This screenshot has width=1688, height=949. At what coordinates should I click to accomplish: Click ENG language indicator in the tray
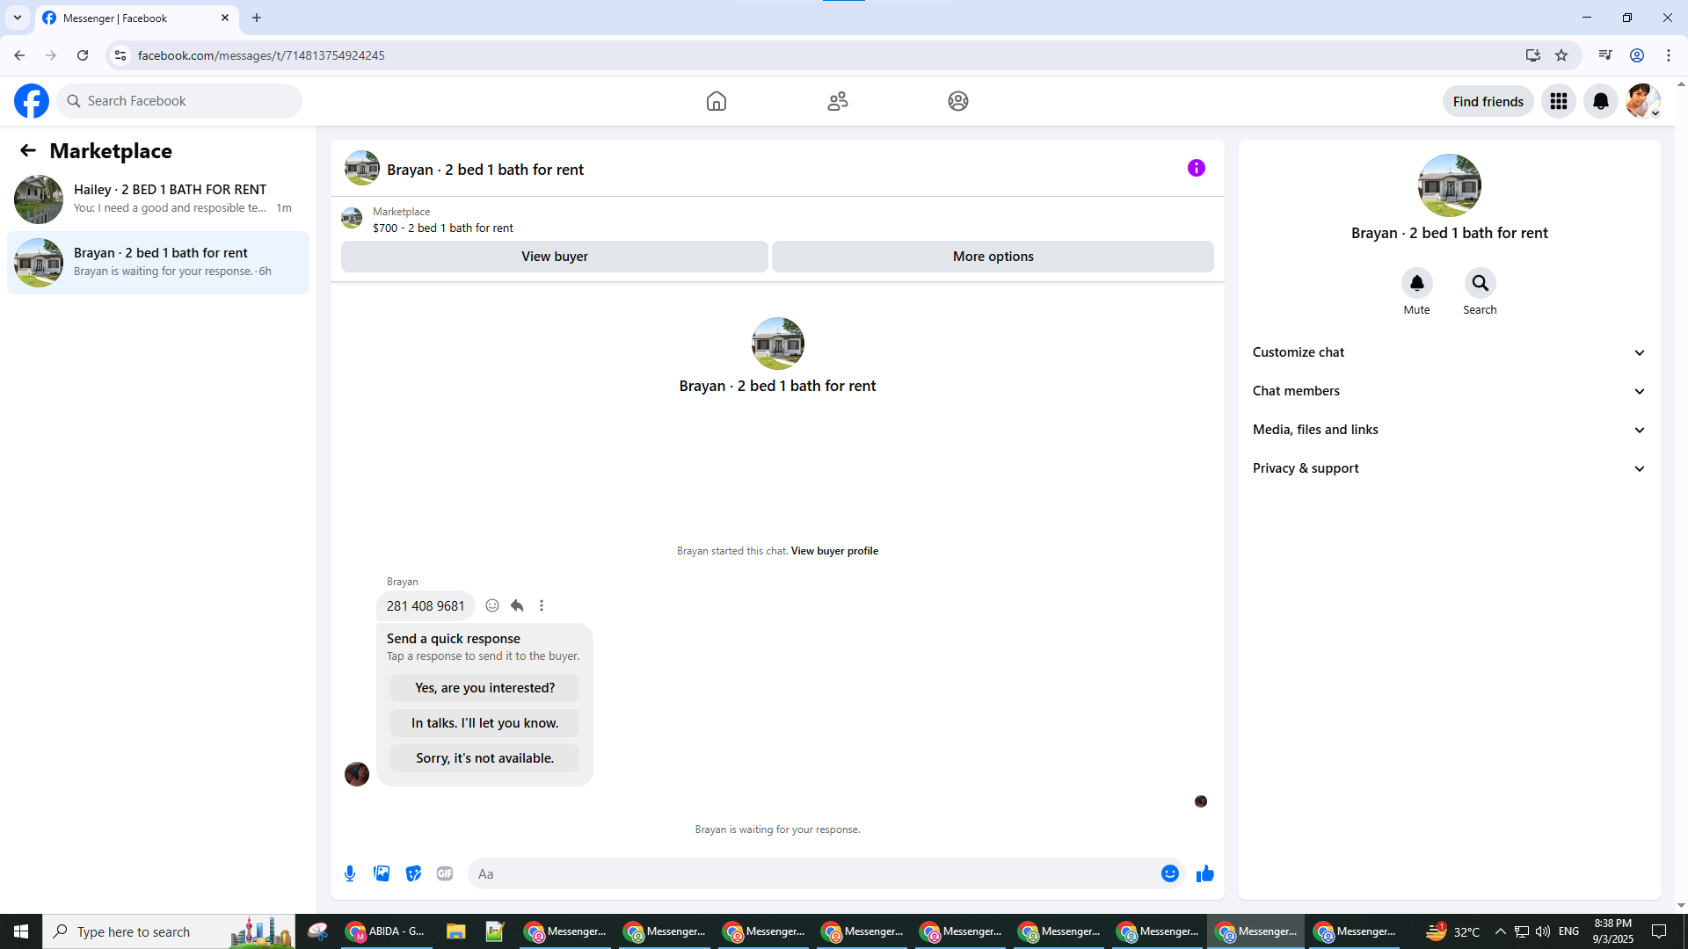click(1568, 931)
